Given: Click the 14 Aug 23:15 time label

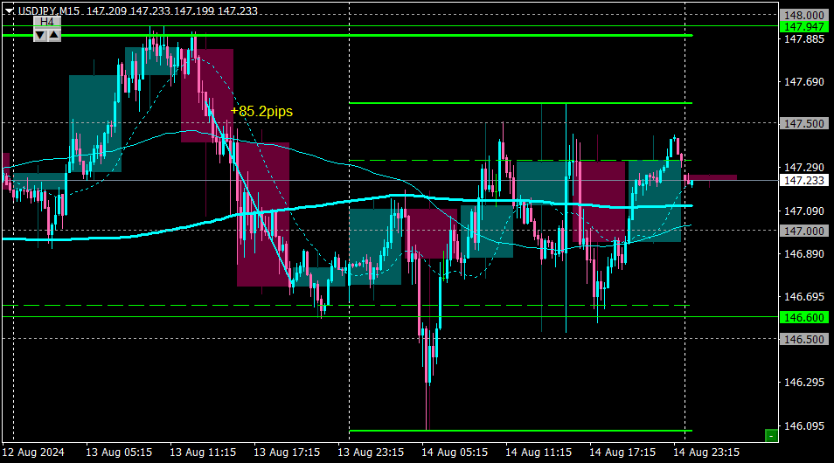Looking at the screenshot, I should (706, 453).
